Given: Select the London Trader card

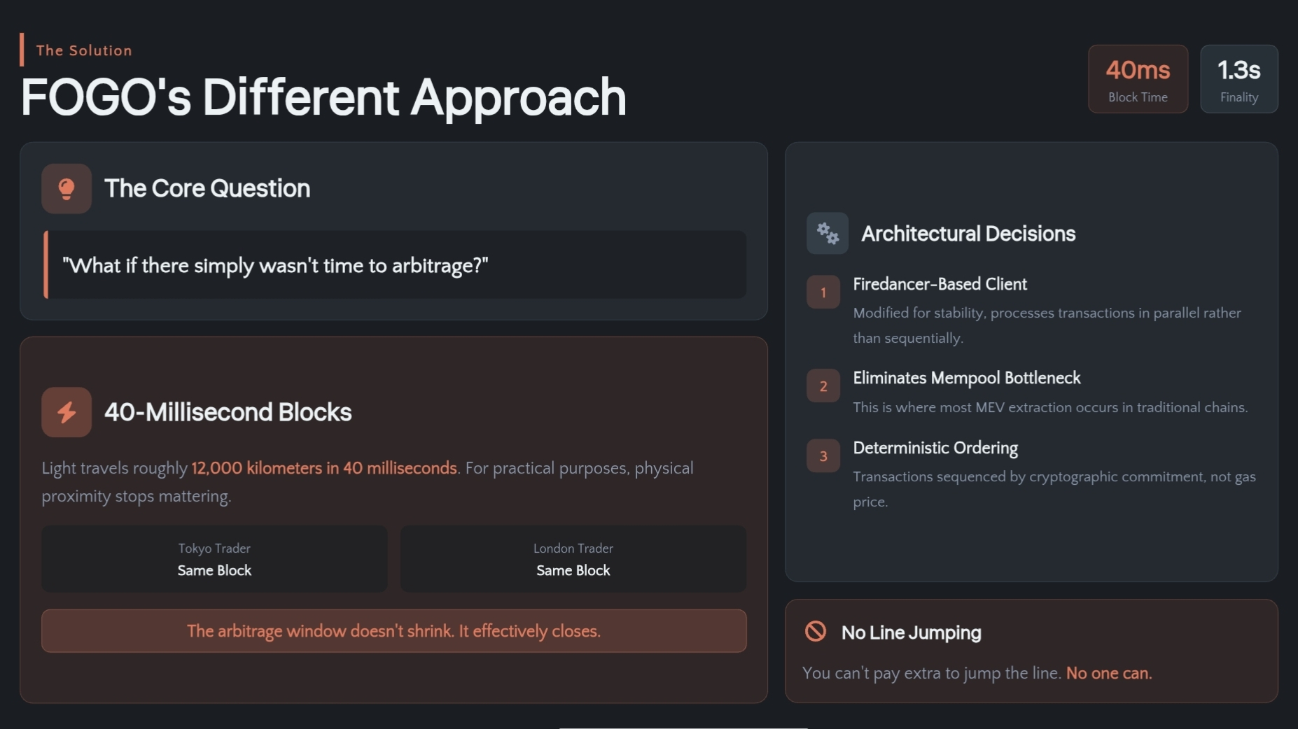Looking at the screenshot, I should [573, 559].
